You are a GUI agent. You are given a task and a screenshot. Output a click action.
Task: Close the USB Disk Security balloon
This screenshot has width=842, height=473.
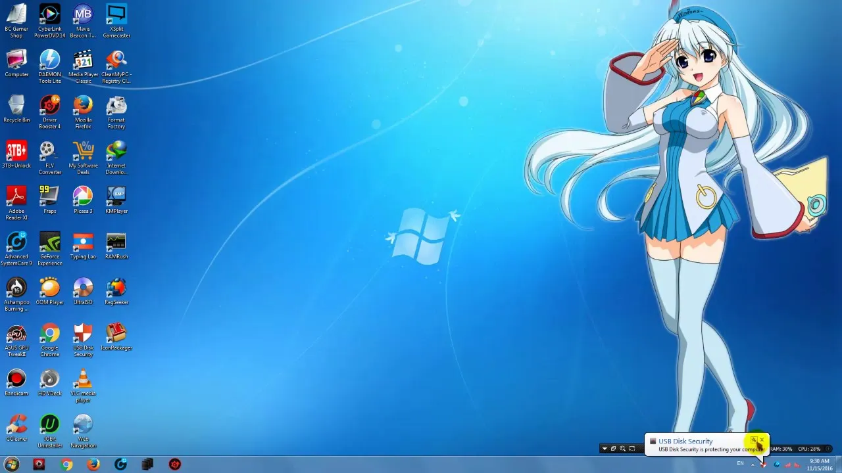[762, 440]
